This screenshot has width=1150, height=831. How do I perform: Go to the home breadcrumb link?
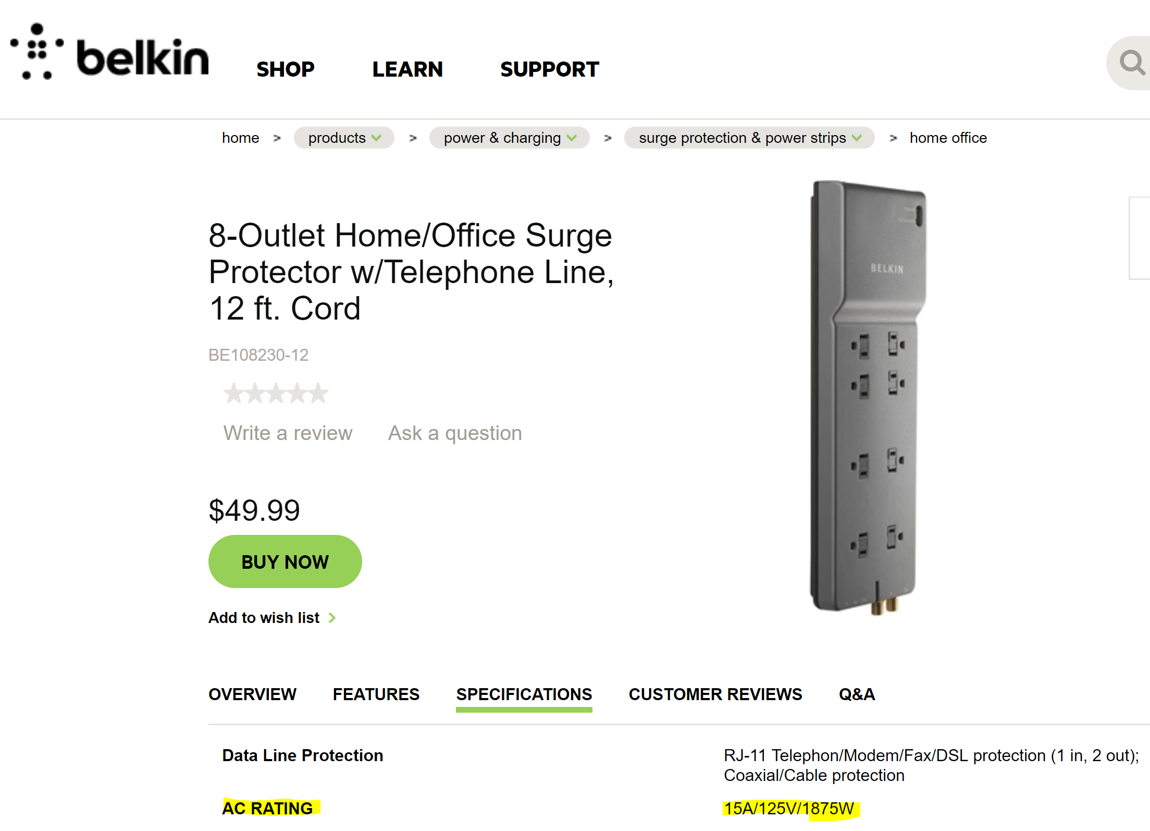point(240,138)
